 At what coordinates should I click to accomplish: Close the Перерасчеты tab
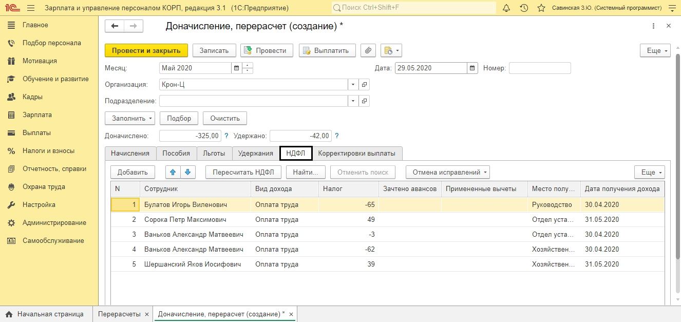[x=147, y=314]
